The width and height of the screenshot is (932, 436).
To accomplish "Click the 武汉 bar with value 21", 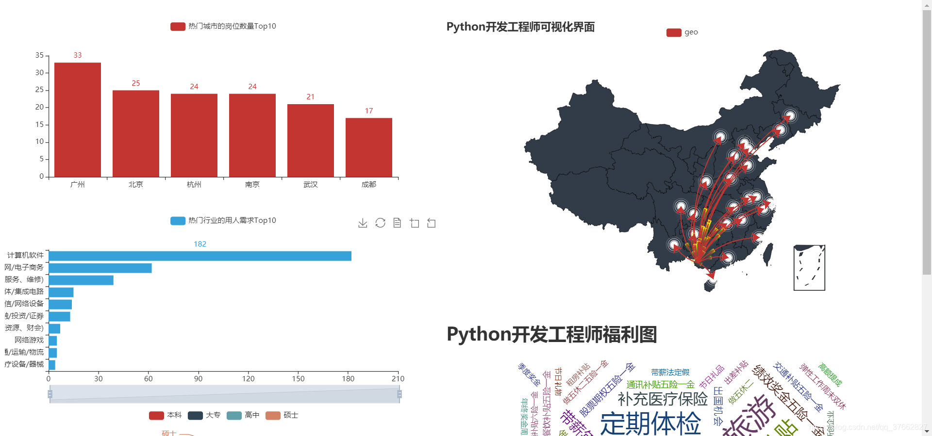I will point(311,140).
